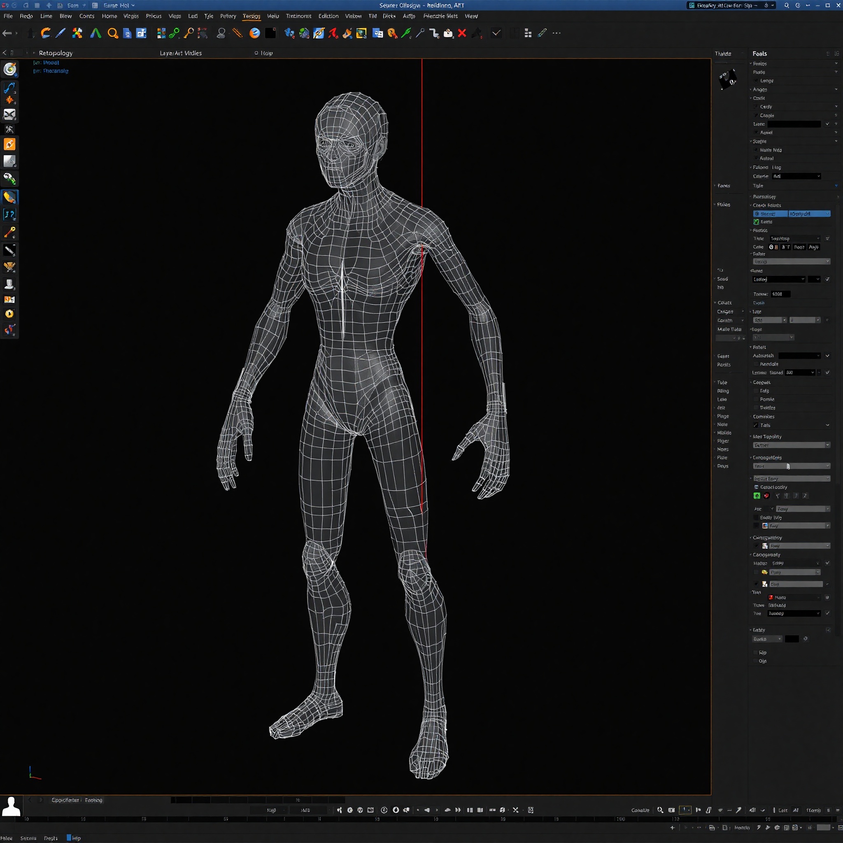The image size is (843, 843).
Task: Select the magnifying glass zoom tool in toolbar
Action: [112, 33]
